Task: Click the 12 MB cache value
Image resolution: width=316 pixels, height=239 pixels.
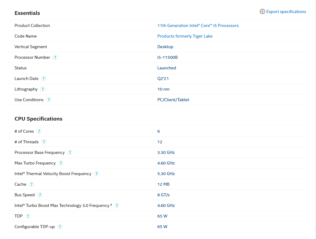Action: [x=163, y=184]
